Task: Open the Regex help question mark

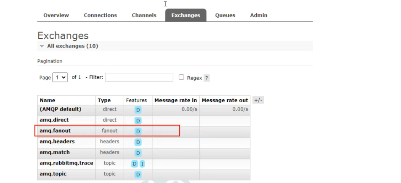Action: tap(207, 78)
